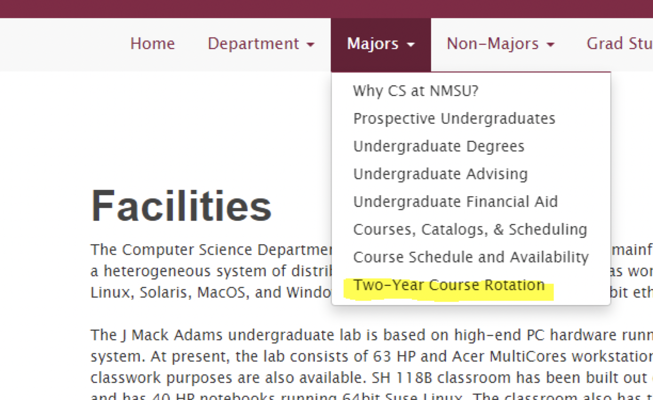Open the Department navigation menu label
This screenshot has width=653, height=400.
253,44
